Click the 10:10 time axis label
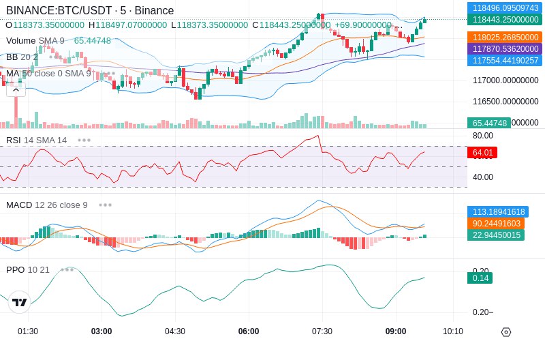The height and width of the screenshot is (341, 545). (453, 331)
